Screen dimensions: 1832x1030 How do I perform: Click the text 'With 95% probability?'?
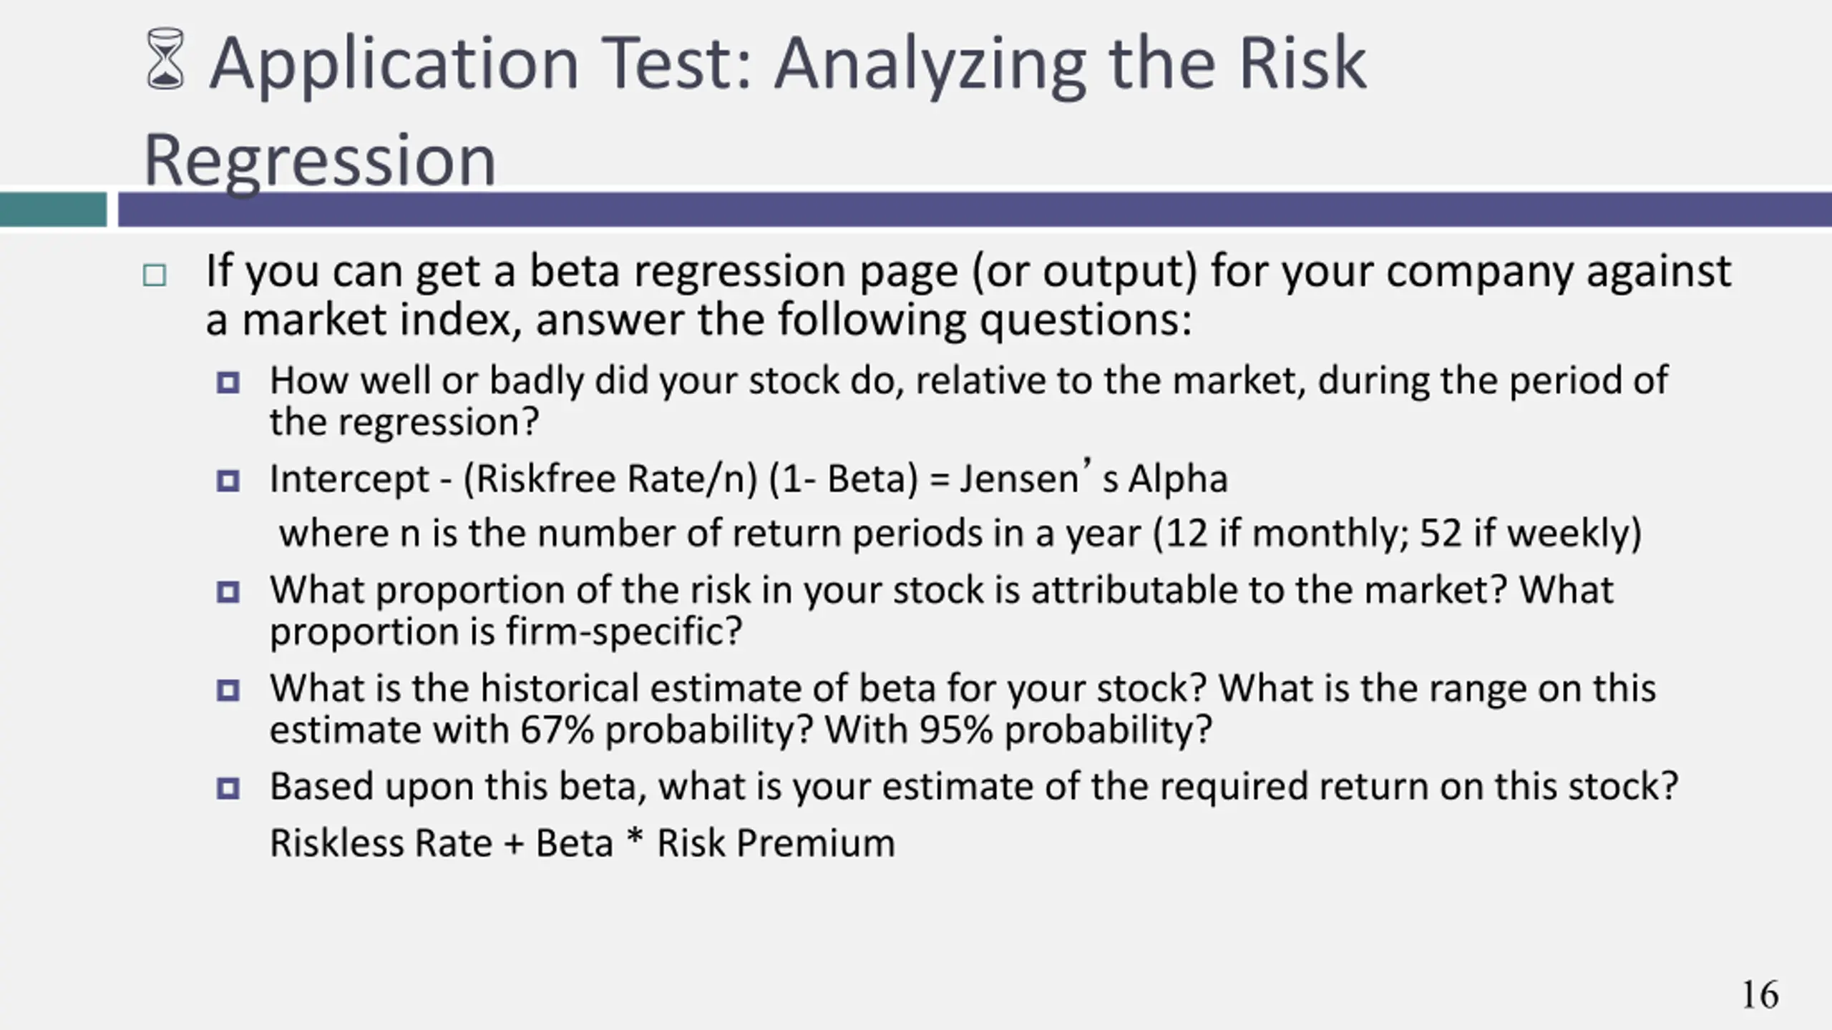[x=1019, y=730]
